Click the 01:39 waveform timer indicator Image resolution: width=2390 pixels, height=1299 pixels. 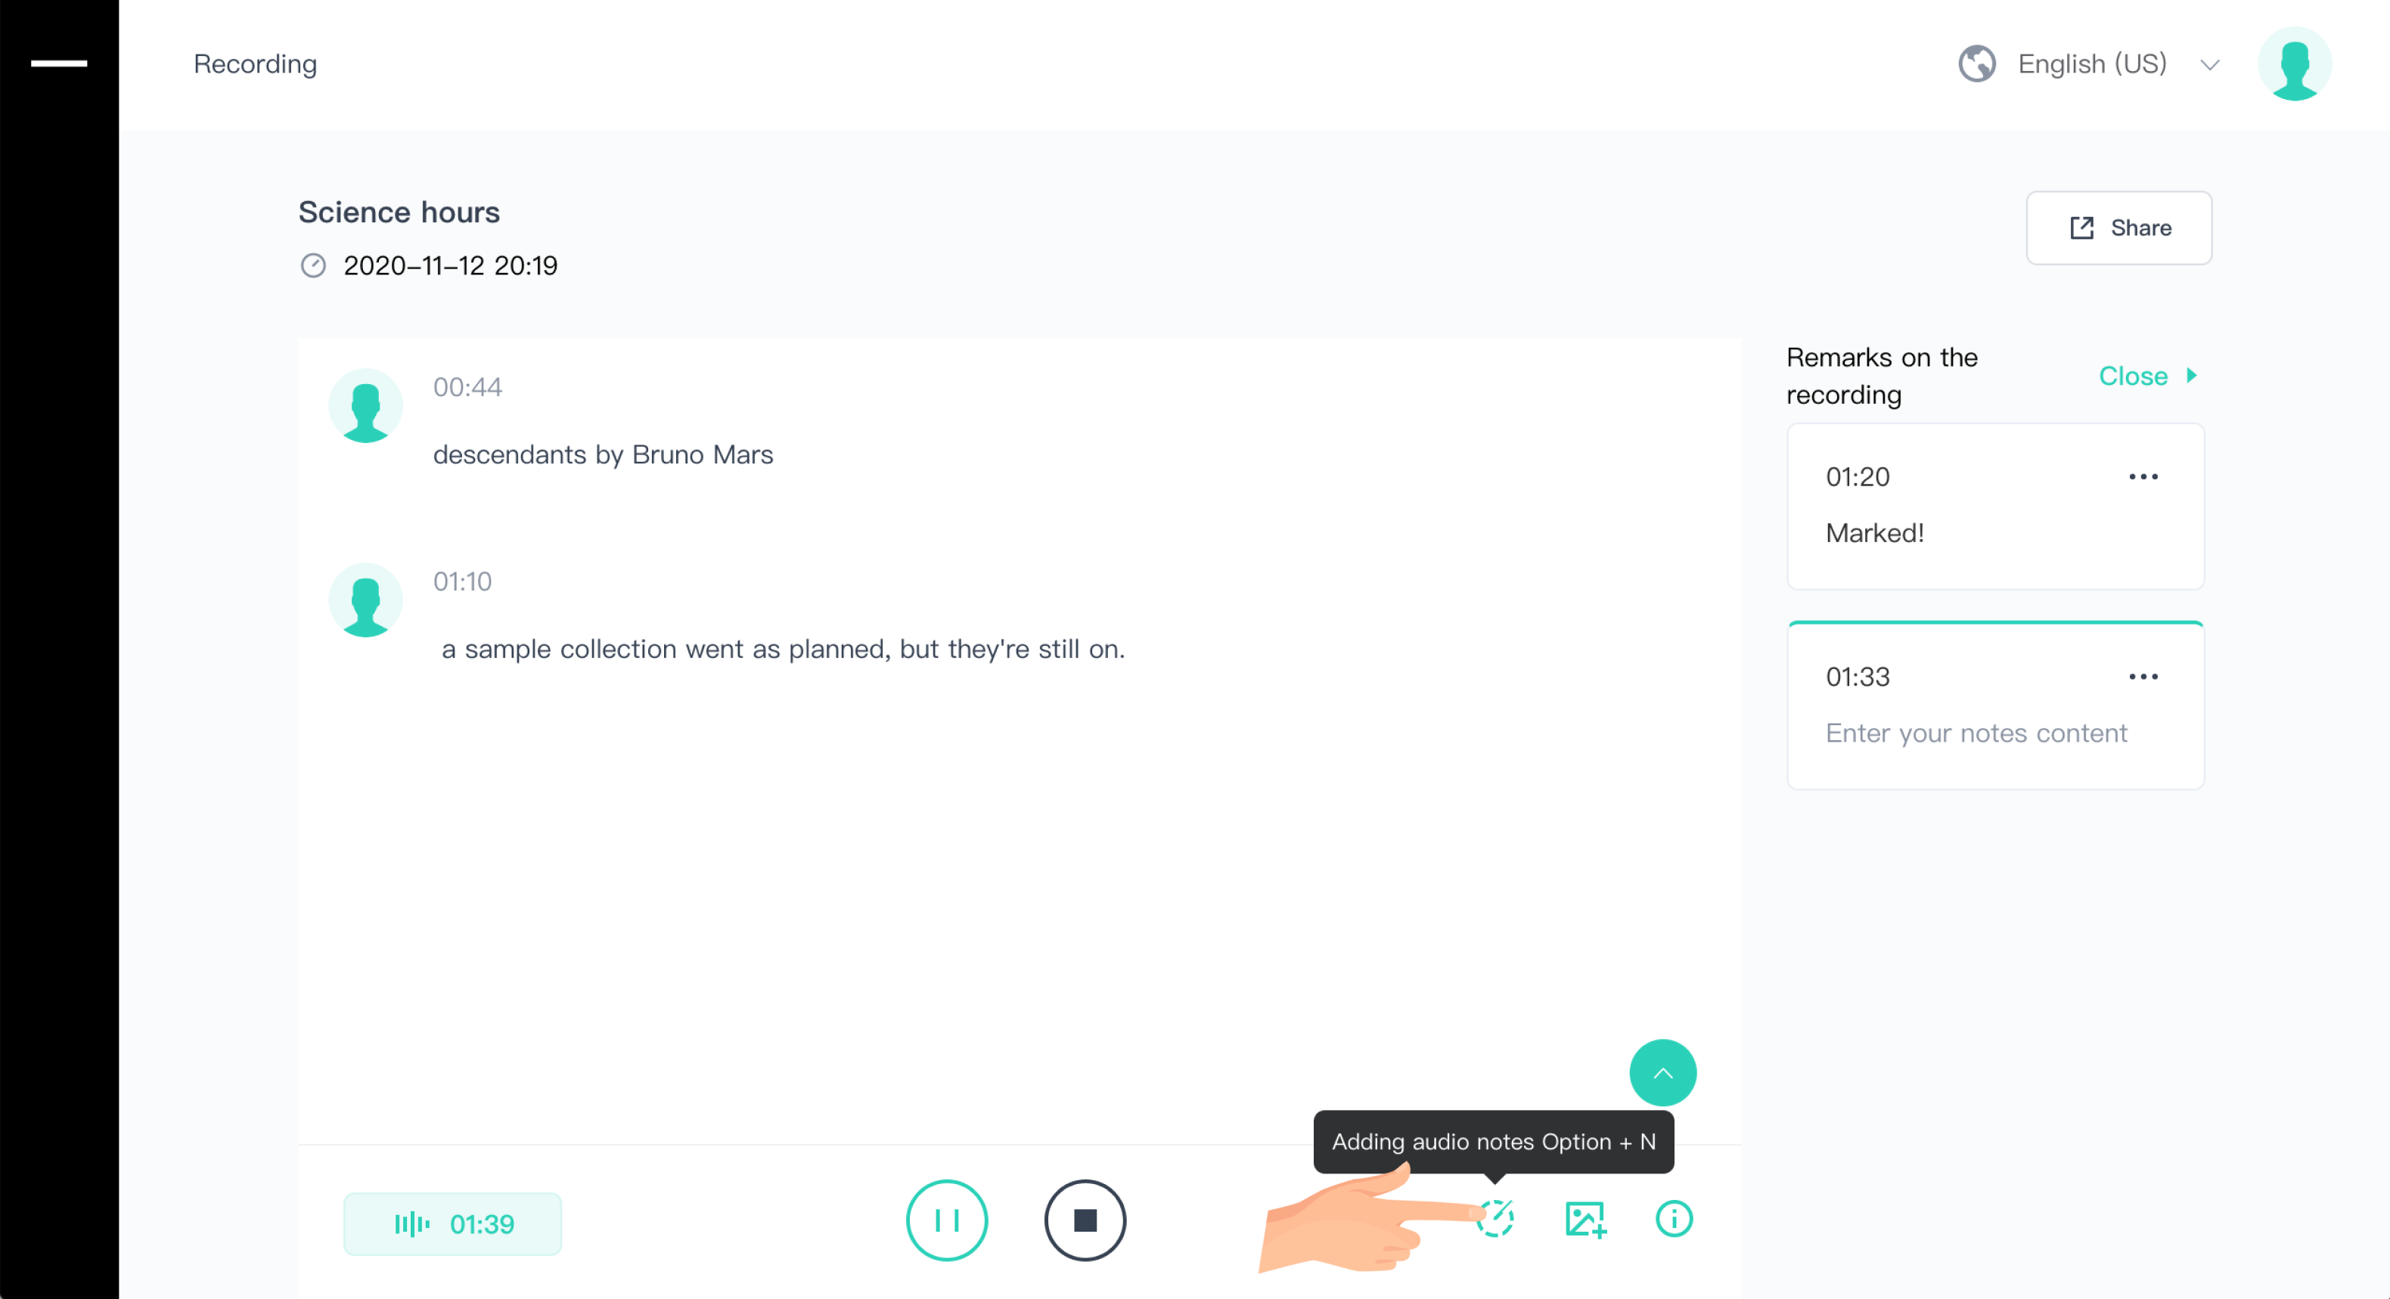coord(453,1224)
